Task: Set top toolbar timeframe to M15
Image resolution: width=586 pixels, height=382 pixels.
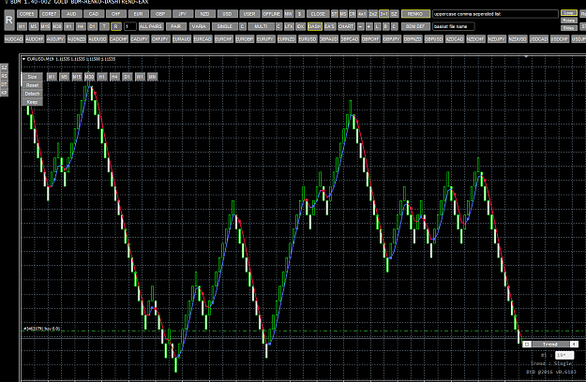Action: pyautogui.click(x=45, y=26)
